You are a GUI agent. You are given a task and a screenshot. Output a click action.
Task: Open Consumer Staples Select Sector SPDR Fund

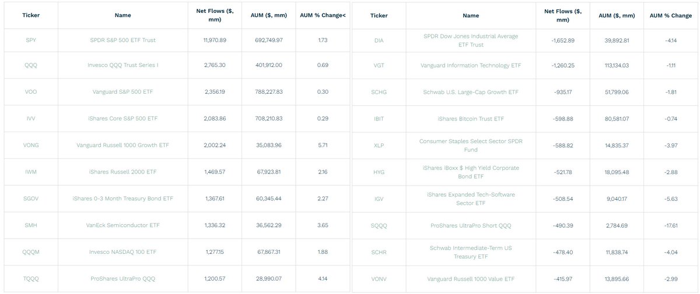pyautogui.click(x=471, y=145)
